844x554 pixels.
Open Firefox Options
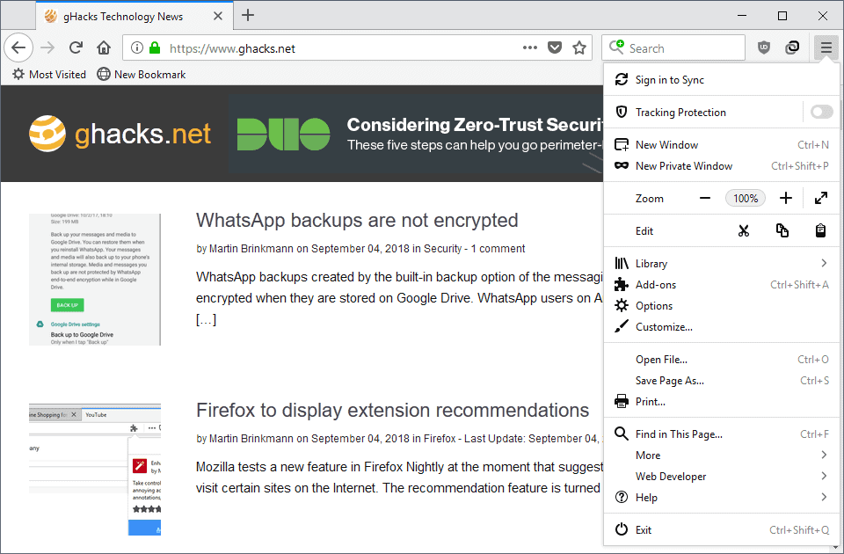(655, 305)
